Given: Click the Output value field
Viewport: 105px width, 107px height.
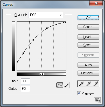Looking at the screenshot, I should point(25,89).
